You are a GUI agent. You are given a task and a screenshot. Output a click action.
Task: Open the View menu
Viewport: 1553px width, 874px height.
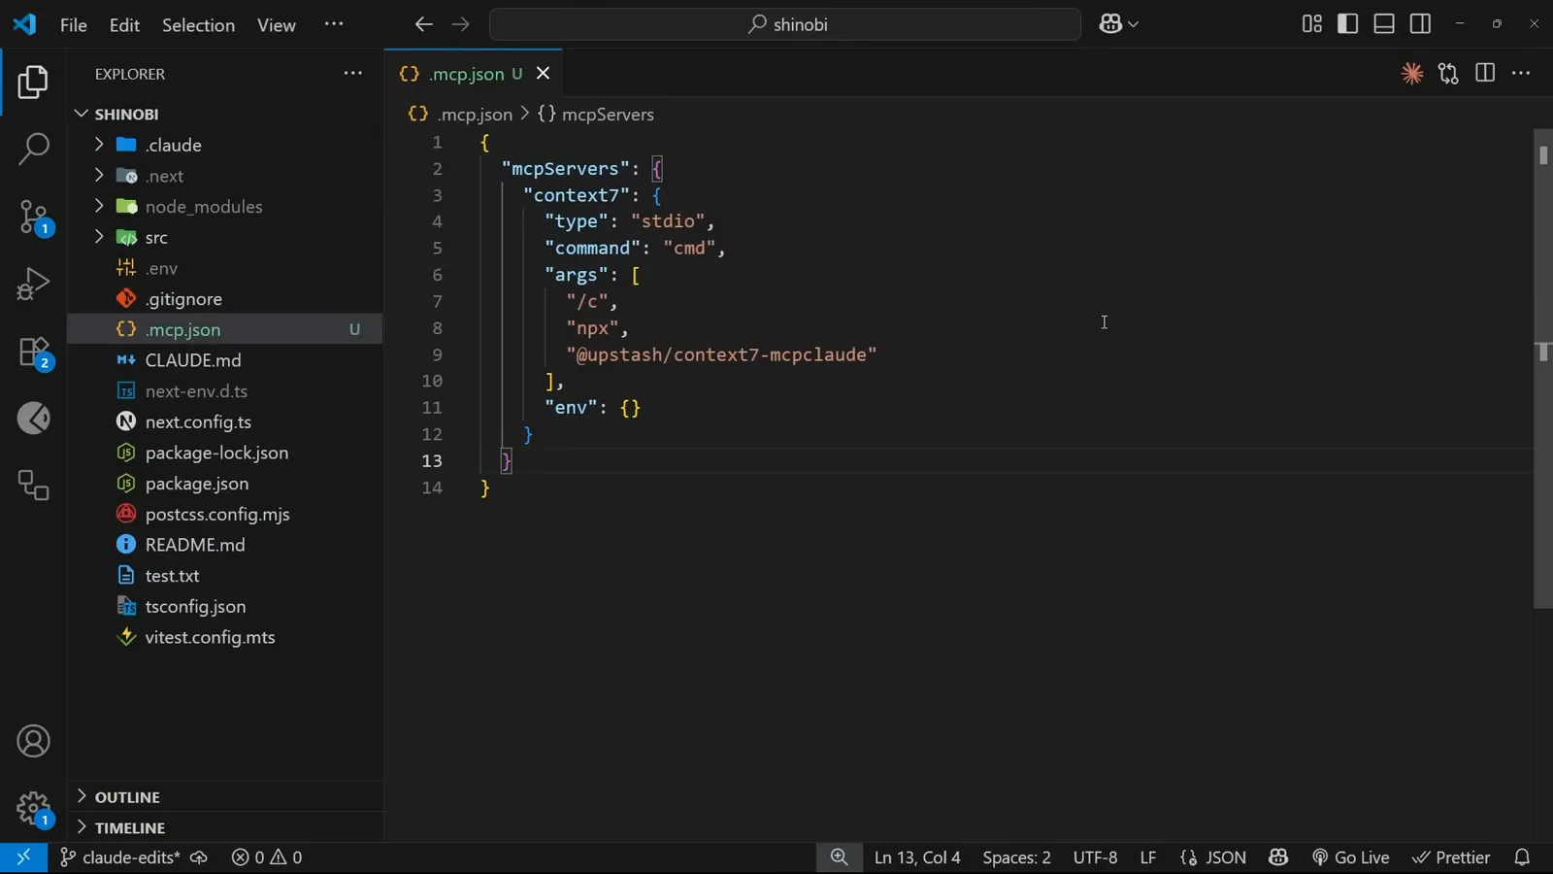click(x=277, y=25)
